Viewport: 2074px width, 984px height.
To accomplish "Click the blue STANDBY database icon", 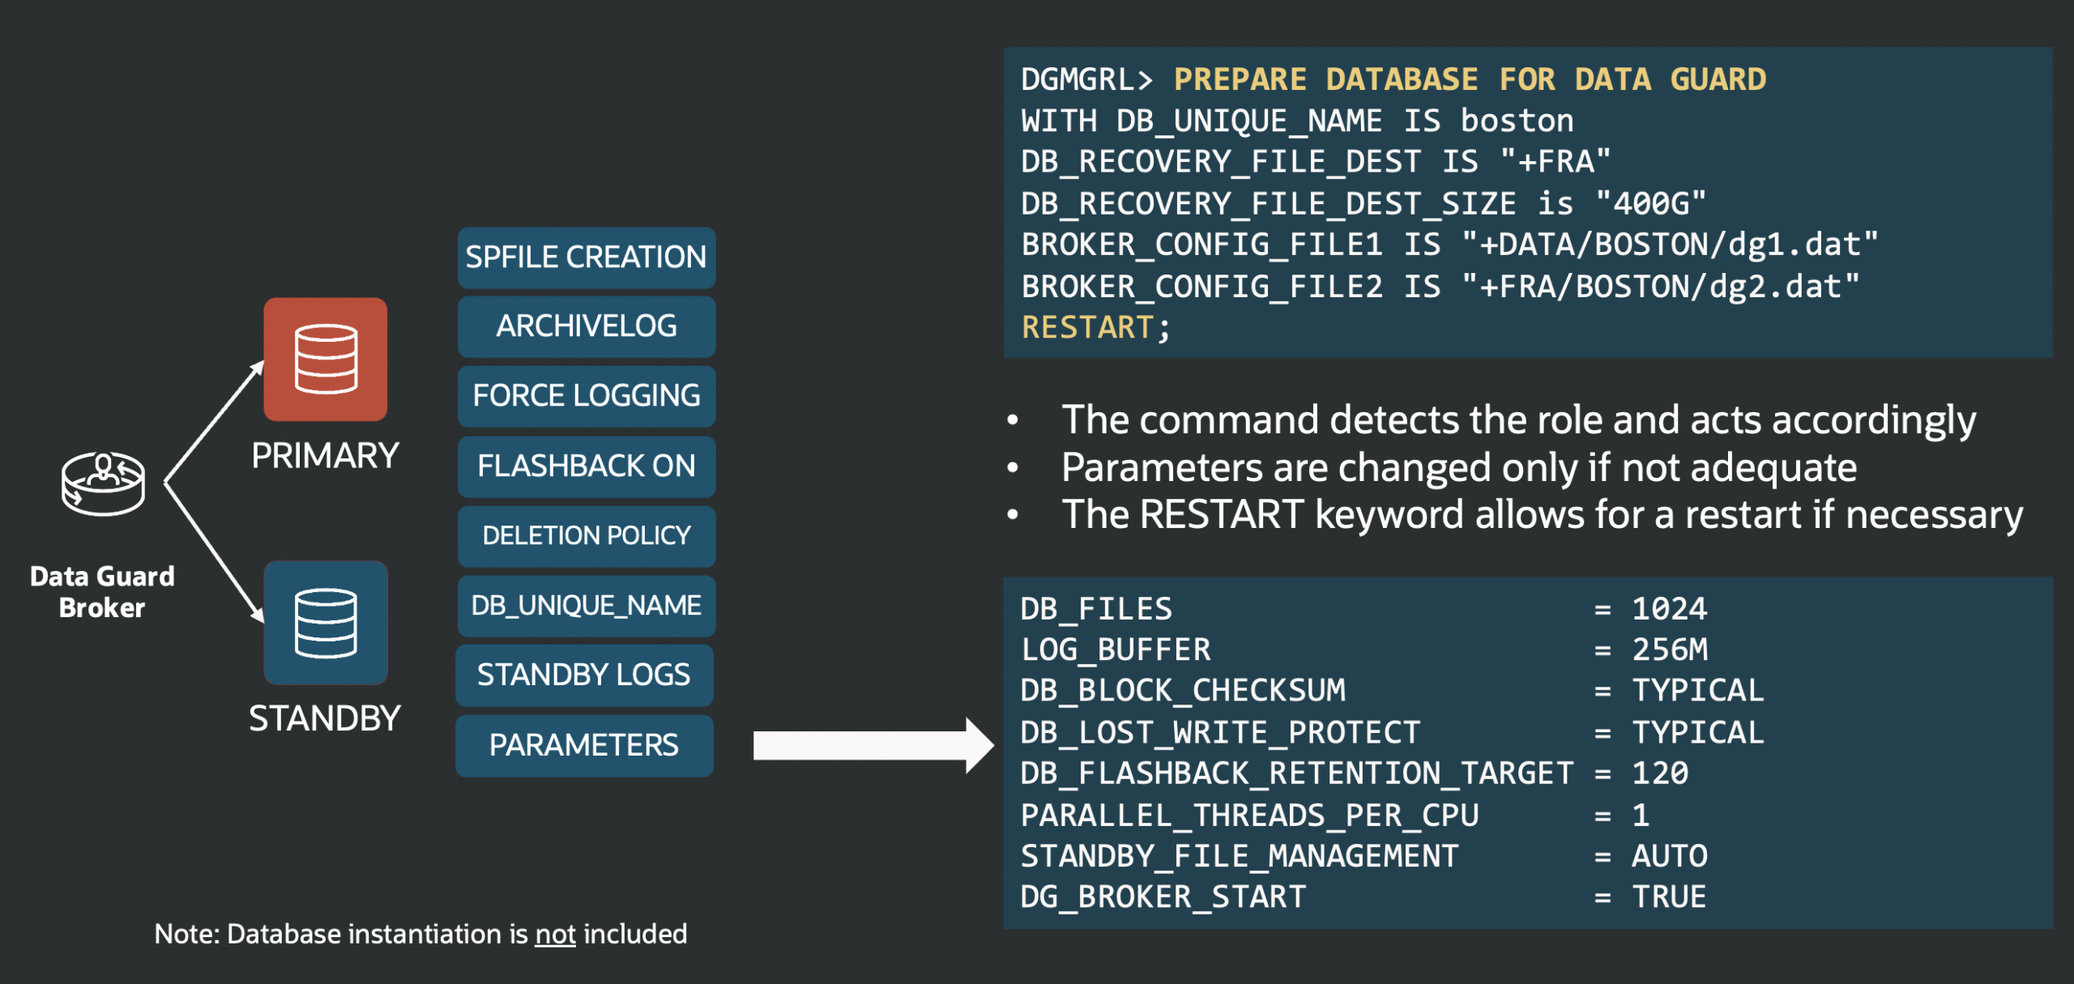I will click(x=326, y=623).
